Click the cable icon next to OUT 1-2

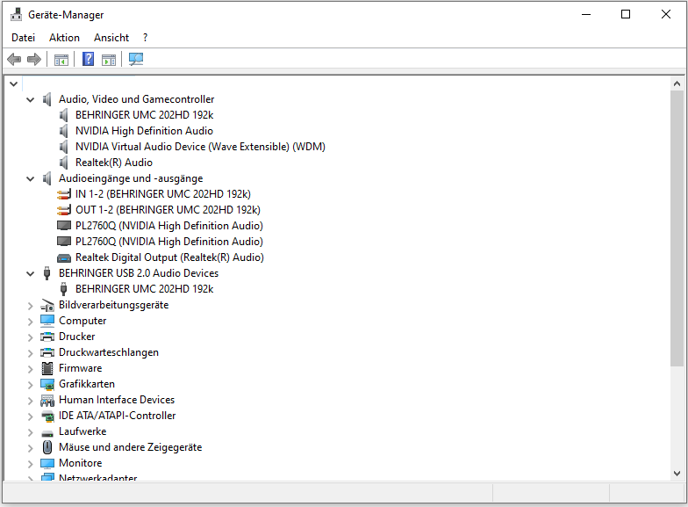click(x=64, y=210)
